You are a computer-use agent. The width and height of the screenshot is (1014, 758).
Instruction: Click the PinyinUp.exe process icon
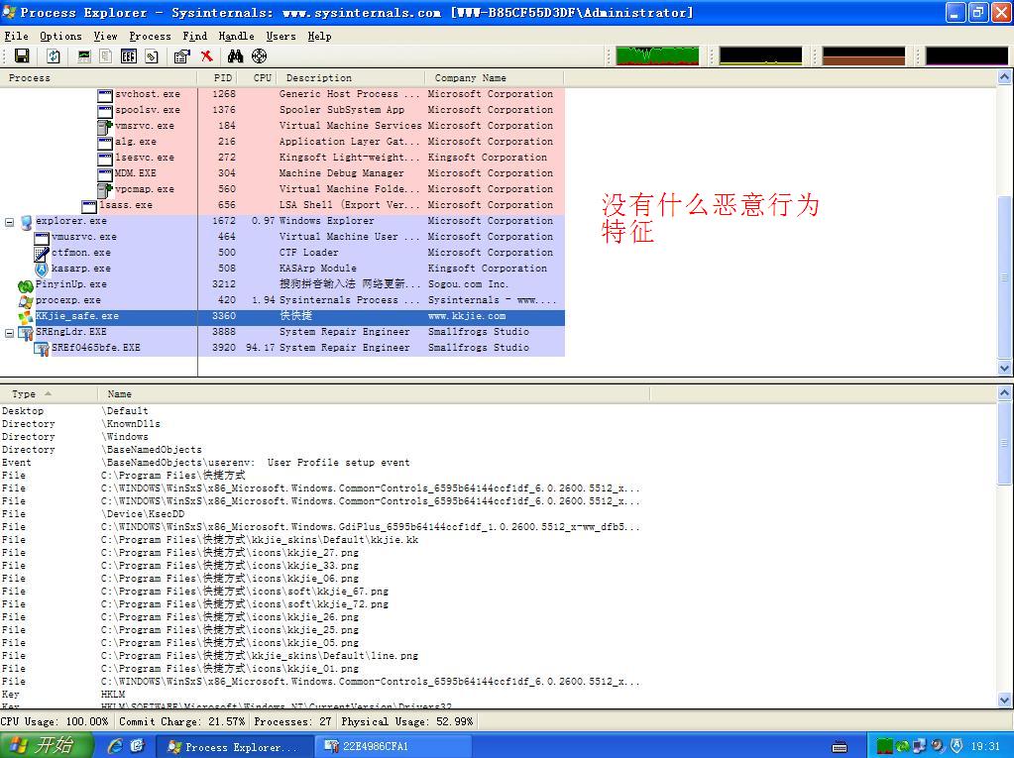pyautogui.click(x=25, y=285)
